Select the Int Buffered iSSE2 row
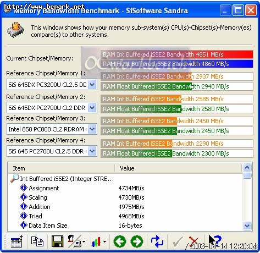This screenshot has width=260, height=253. pos(67,179)
